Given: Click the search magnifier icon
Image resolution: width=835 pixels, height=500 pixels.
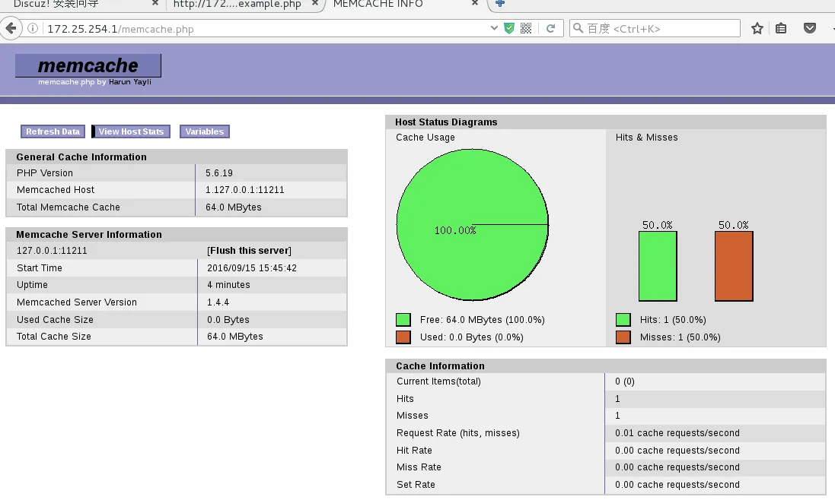Looking at the screenshot, I should click(x=578, y=28).
